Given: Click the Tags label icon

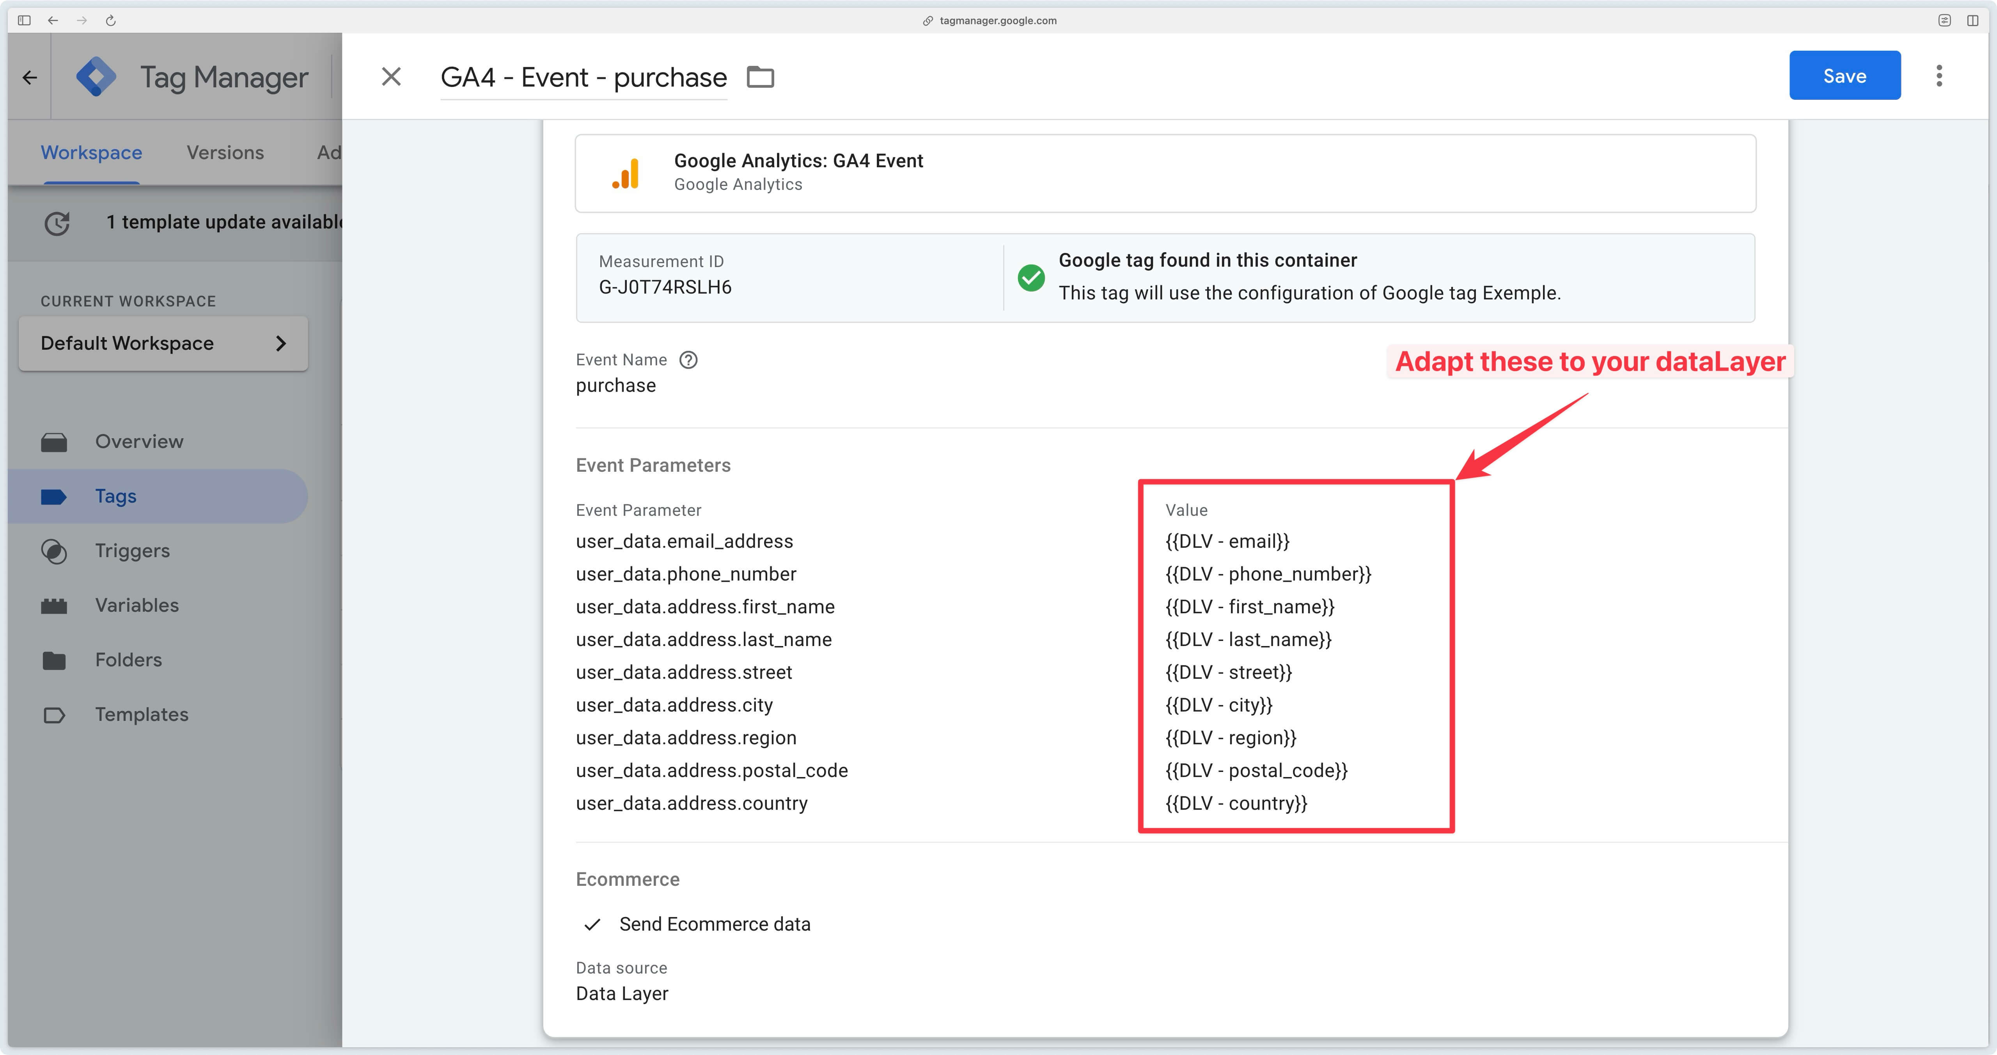Looking at the screenshot, I should (53, 496).
